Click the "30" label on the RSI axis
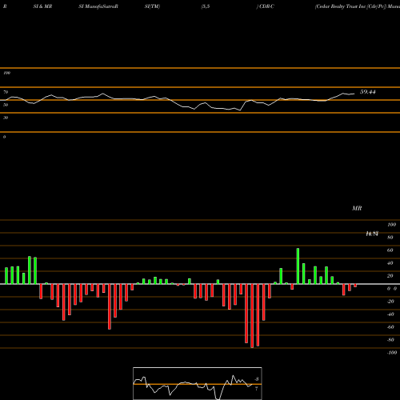Image resolution: width=400 pixels, height=400 pixels. pyautogui.click(x=6, y=118)
